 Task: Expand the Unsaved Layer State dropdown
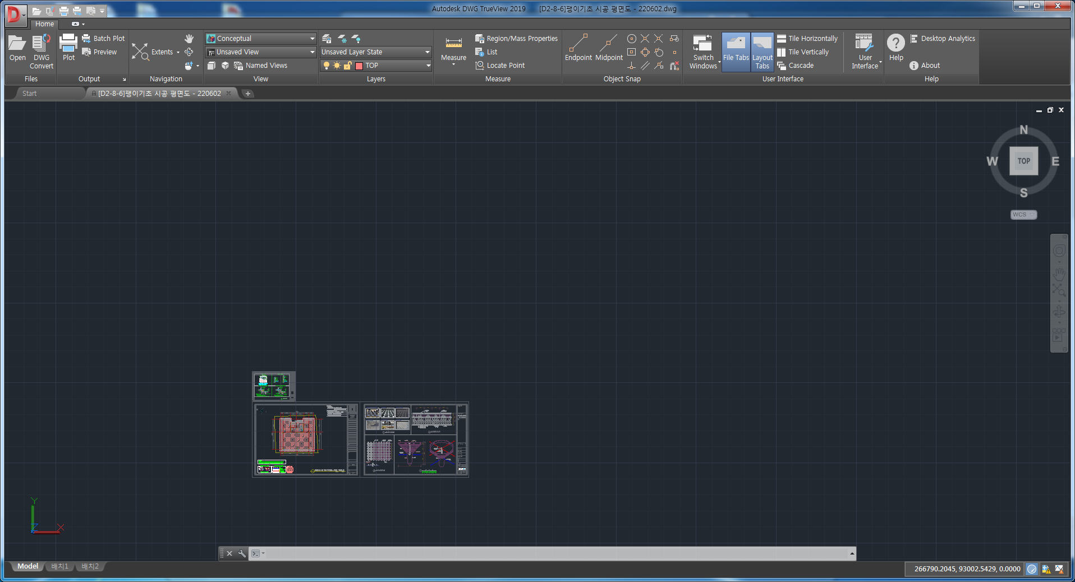(426, 52)
